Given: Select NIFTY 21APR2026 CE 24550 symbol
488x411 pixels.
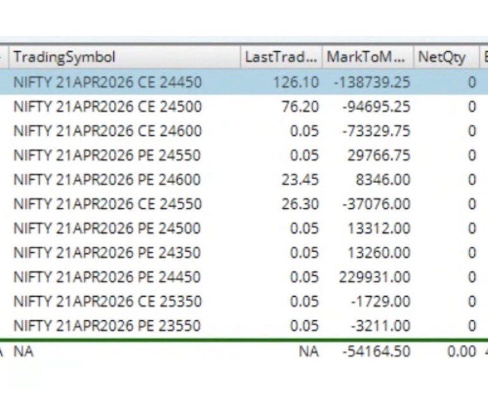Looking at the screenshot, I should (x=107, y=204).
